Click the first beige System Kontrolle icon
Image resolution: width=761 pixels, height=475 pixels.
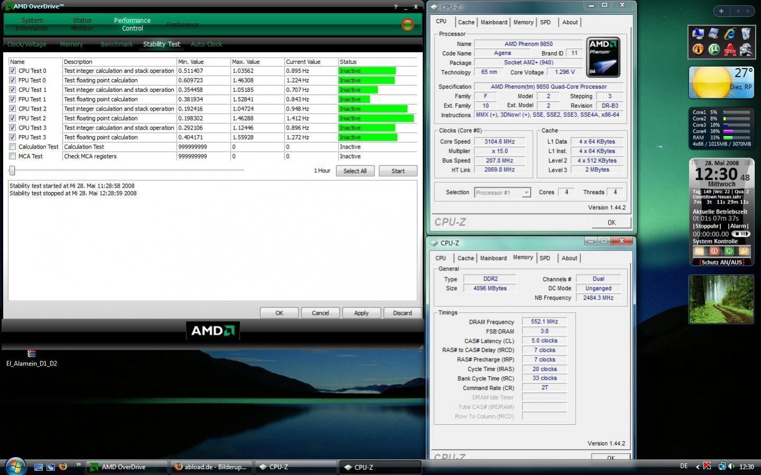point(699,252)
